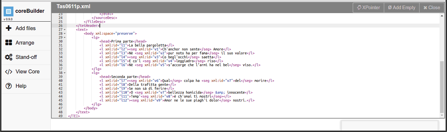Image resolution: width=447 pixels, height=132 pixels.
Task: Click line number 26 in the gutter
Action: click(60, 26)
